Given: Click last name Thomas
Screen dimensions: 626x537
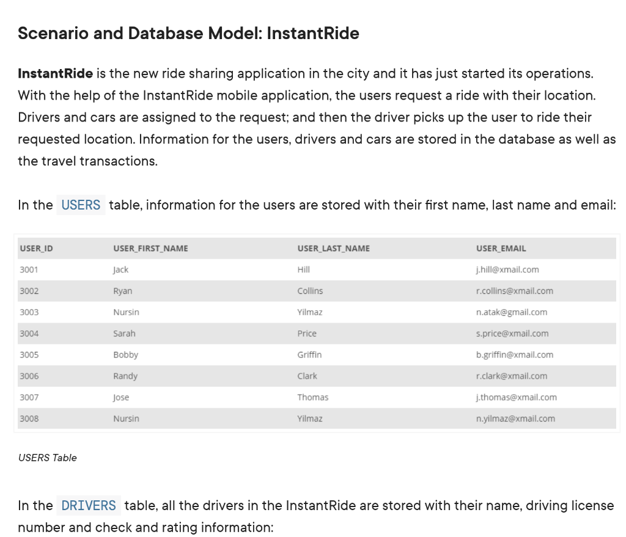Looking at the screenshot, I should pyautogui.click(x=313, y=397).
